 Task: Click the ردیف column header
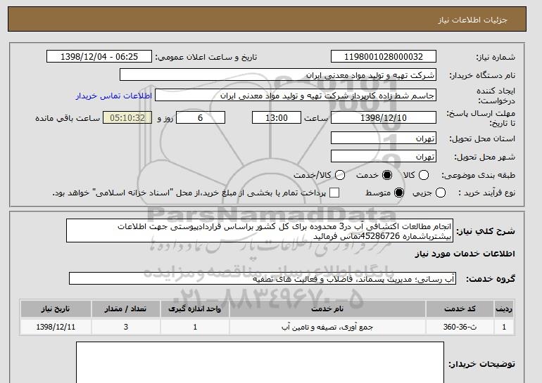pyautogui.click(x=504, y=309)
